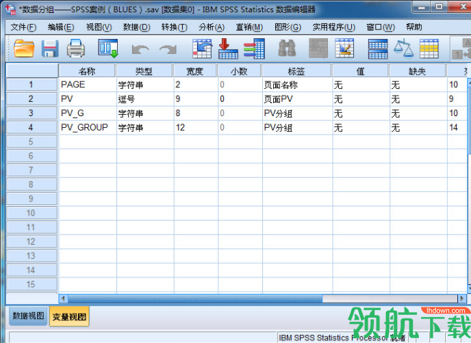
Task: Weight cases scale icon
Action: pos(403,49)
